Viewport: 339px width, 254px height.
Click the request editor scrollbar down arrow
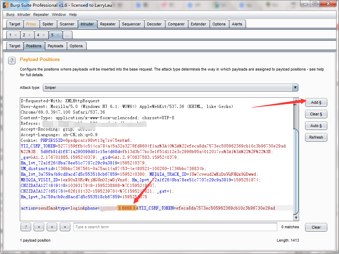[296, 218]
